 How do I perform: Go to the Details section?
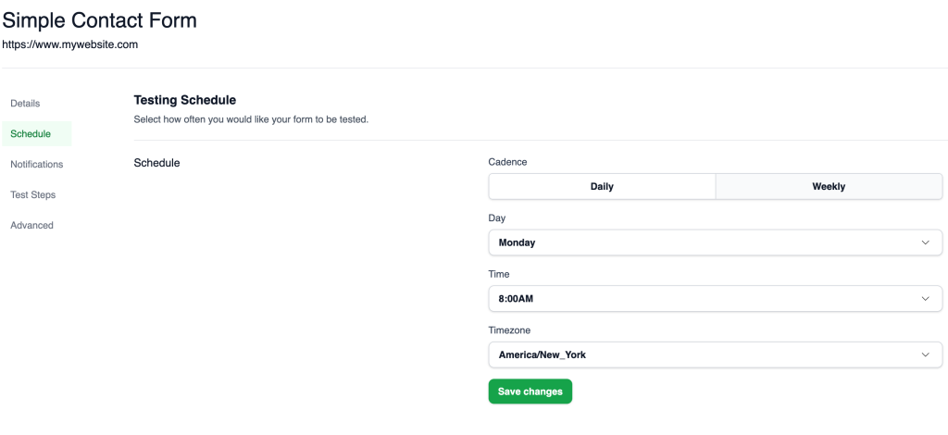click(x=25, y=104)
